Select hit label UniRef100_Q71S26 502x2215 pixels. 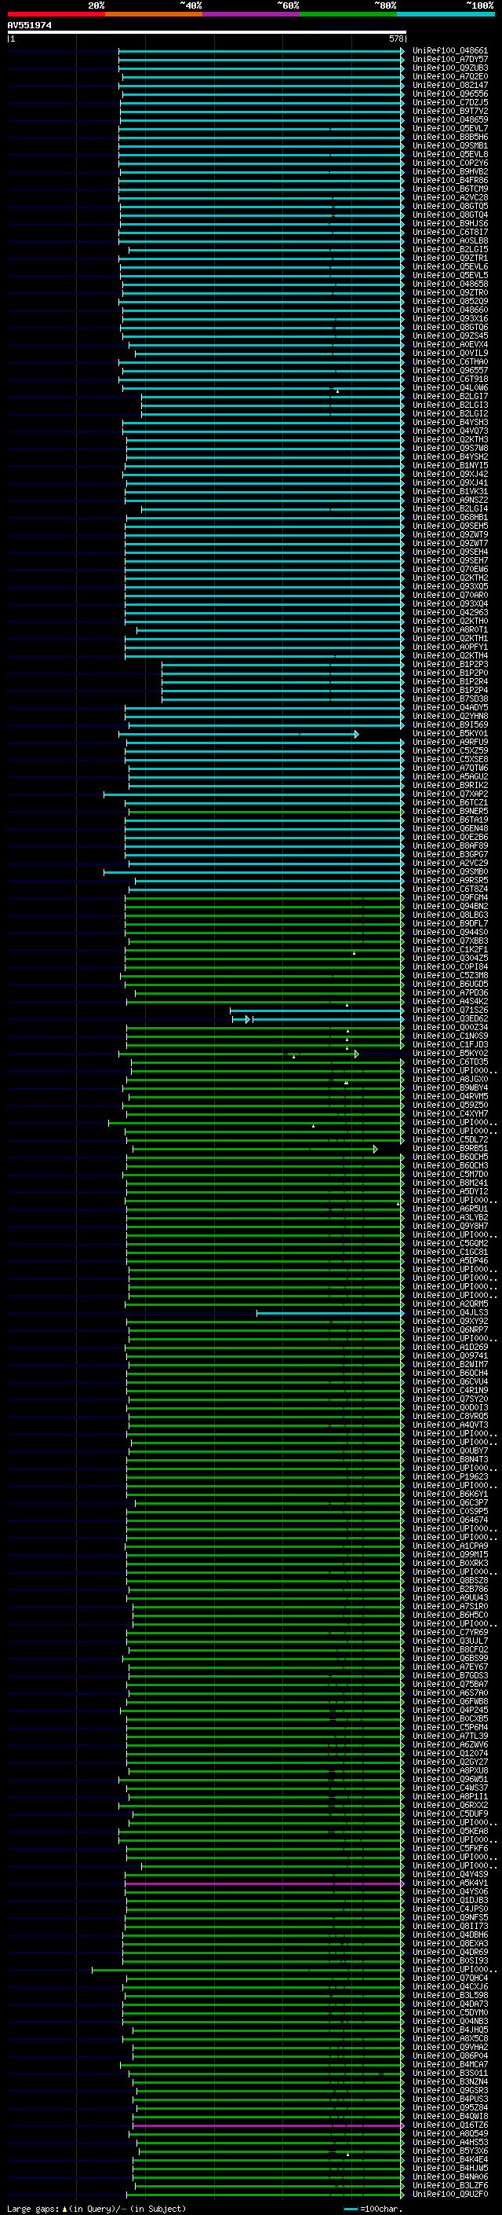tap(449, 1010)
